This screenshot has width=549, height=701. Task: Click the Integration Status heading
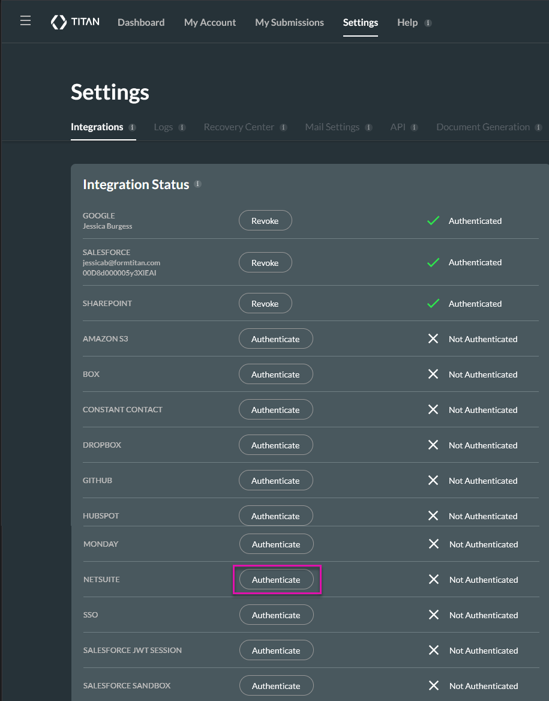click(136, 185)
